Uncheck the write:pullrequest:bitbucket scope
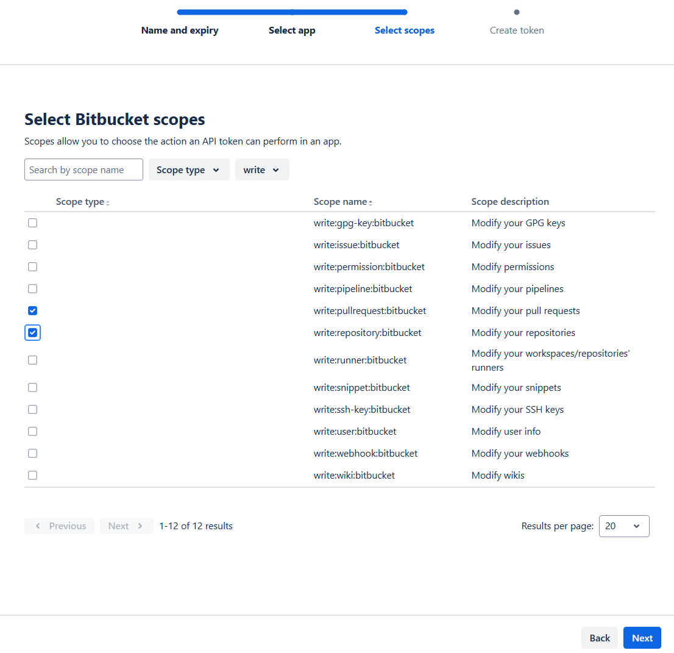This screenshot has height=653, width=674. (x=33, y=311)
